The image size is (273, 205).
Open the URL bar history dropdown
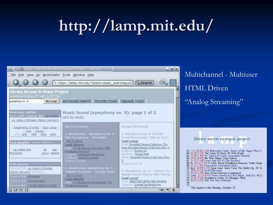tap(131, 83)
